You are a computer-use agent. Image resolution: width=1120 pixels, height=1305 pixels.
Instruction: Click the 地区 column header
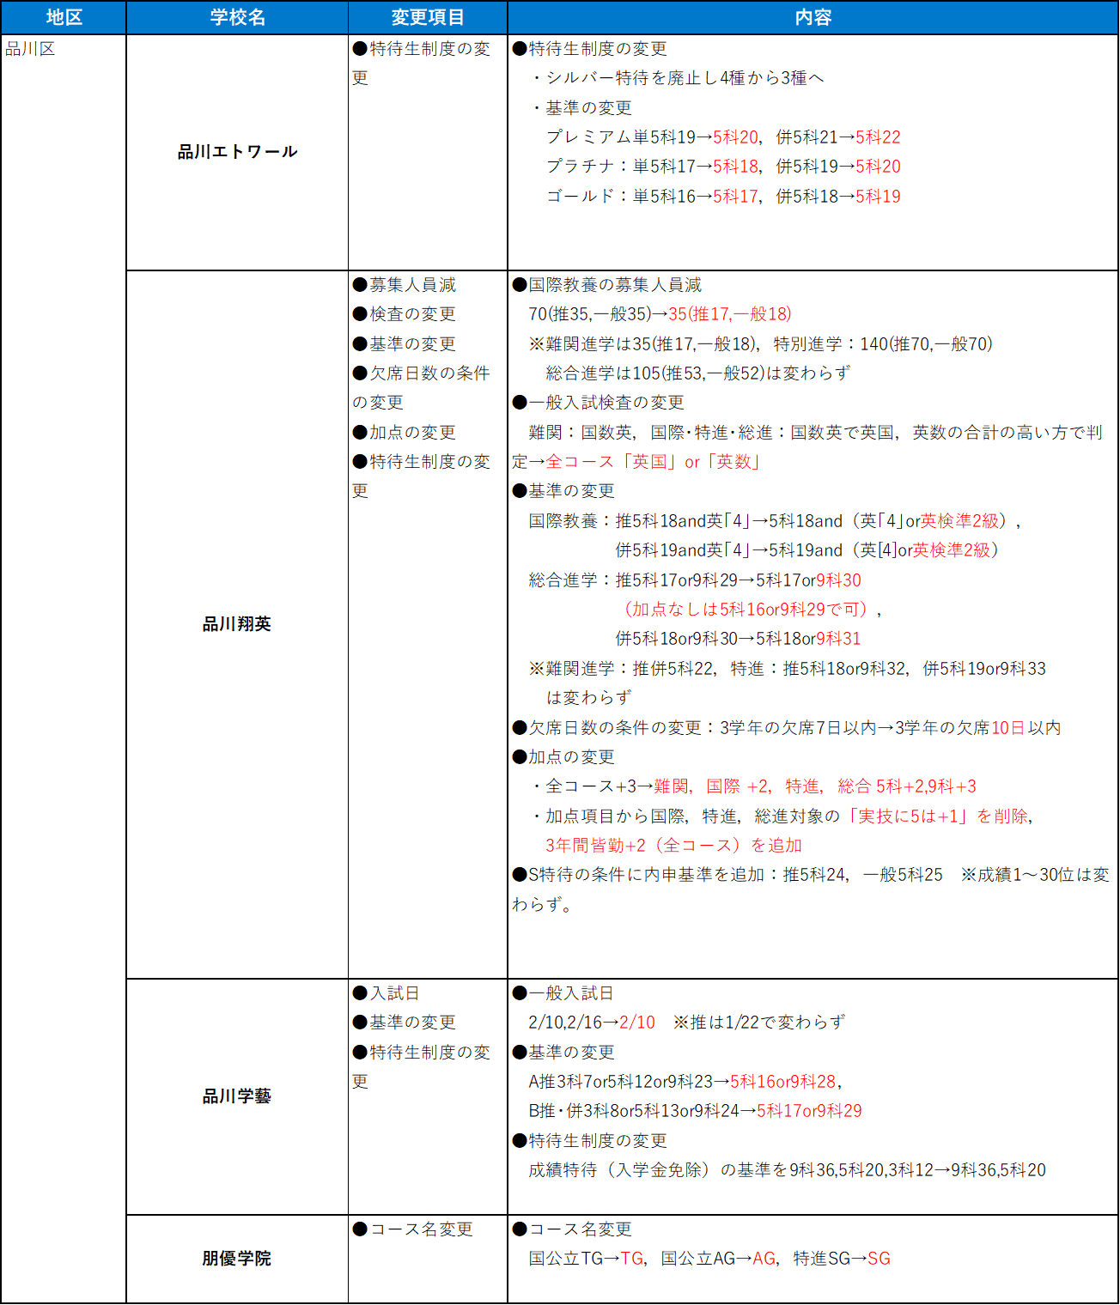pyautogui.click(x=64, y=17)
